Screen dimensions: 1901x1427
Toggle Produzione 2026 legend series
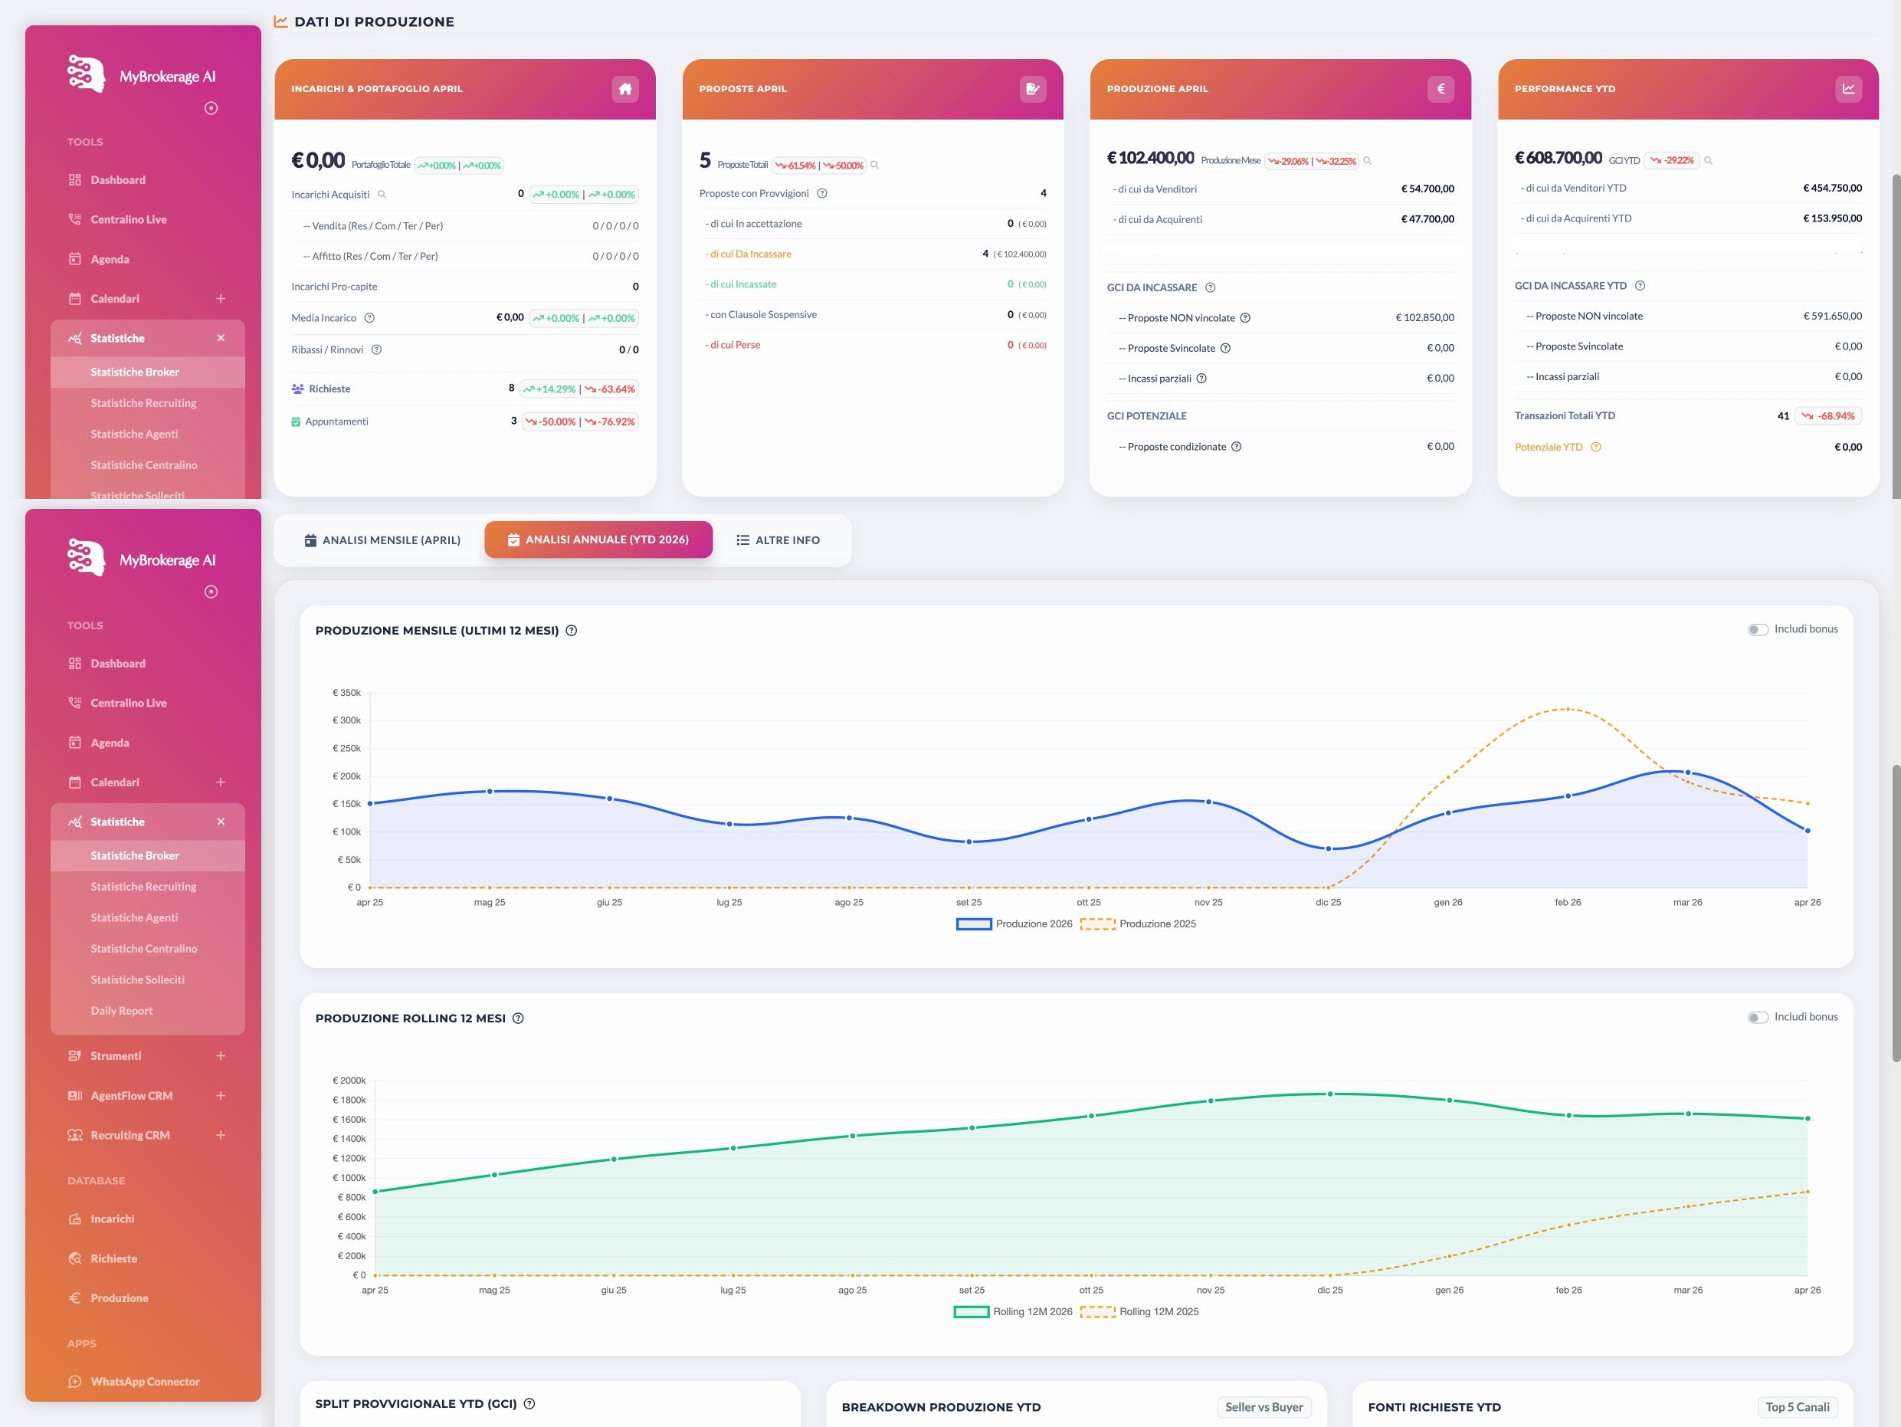[x=1014, y=924]
